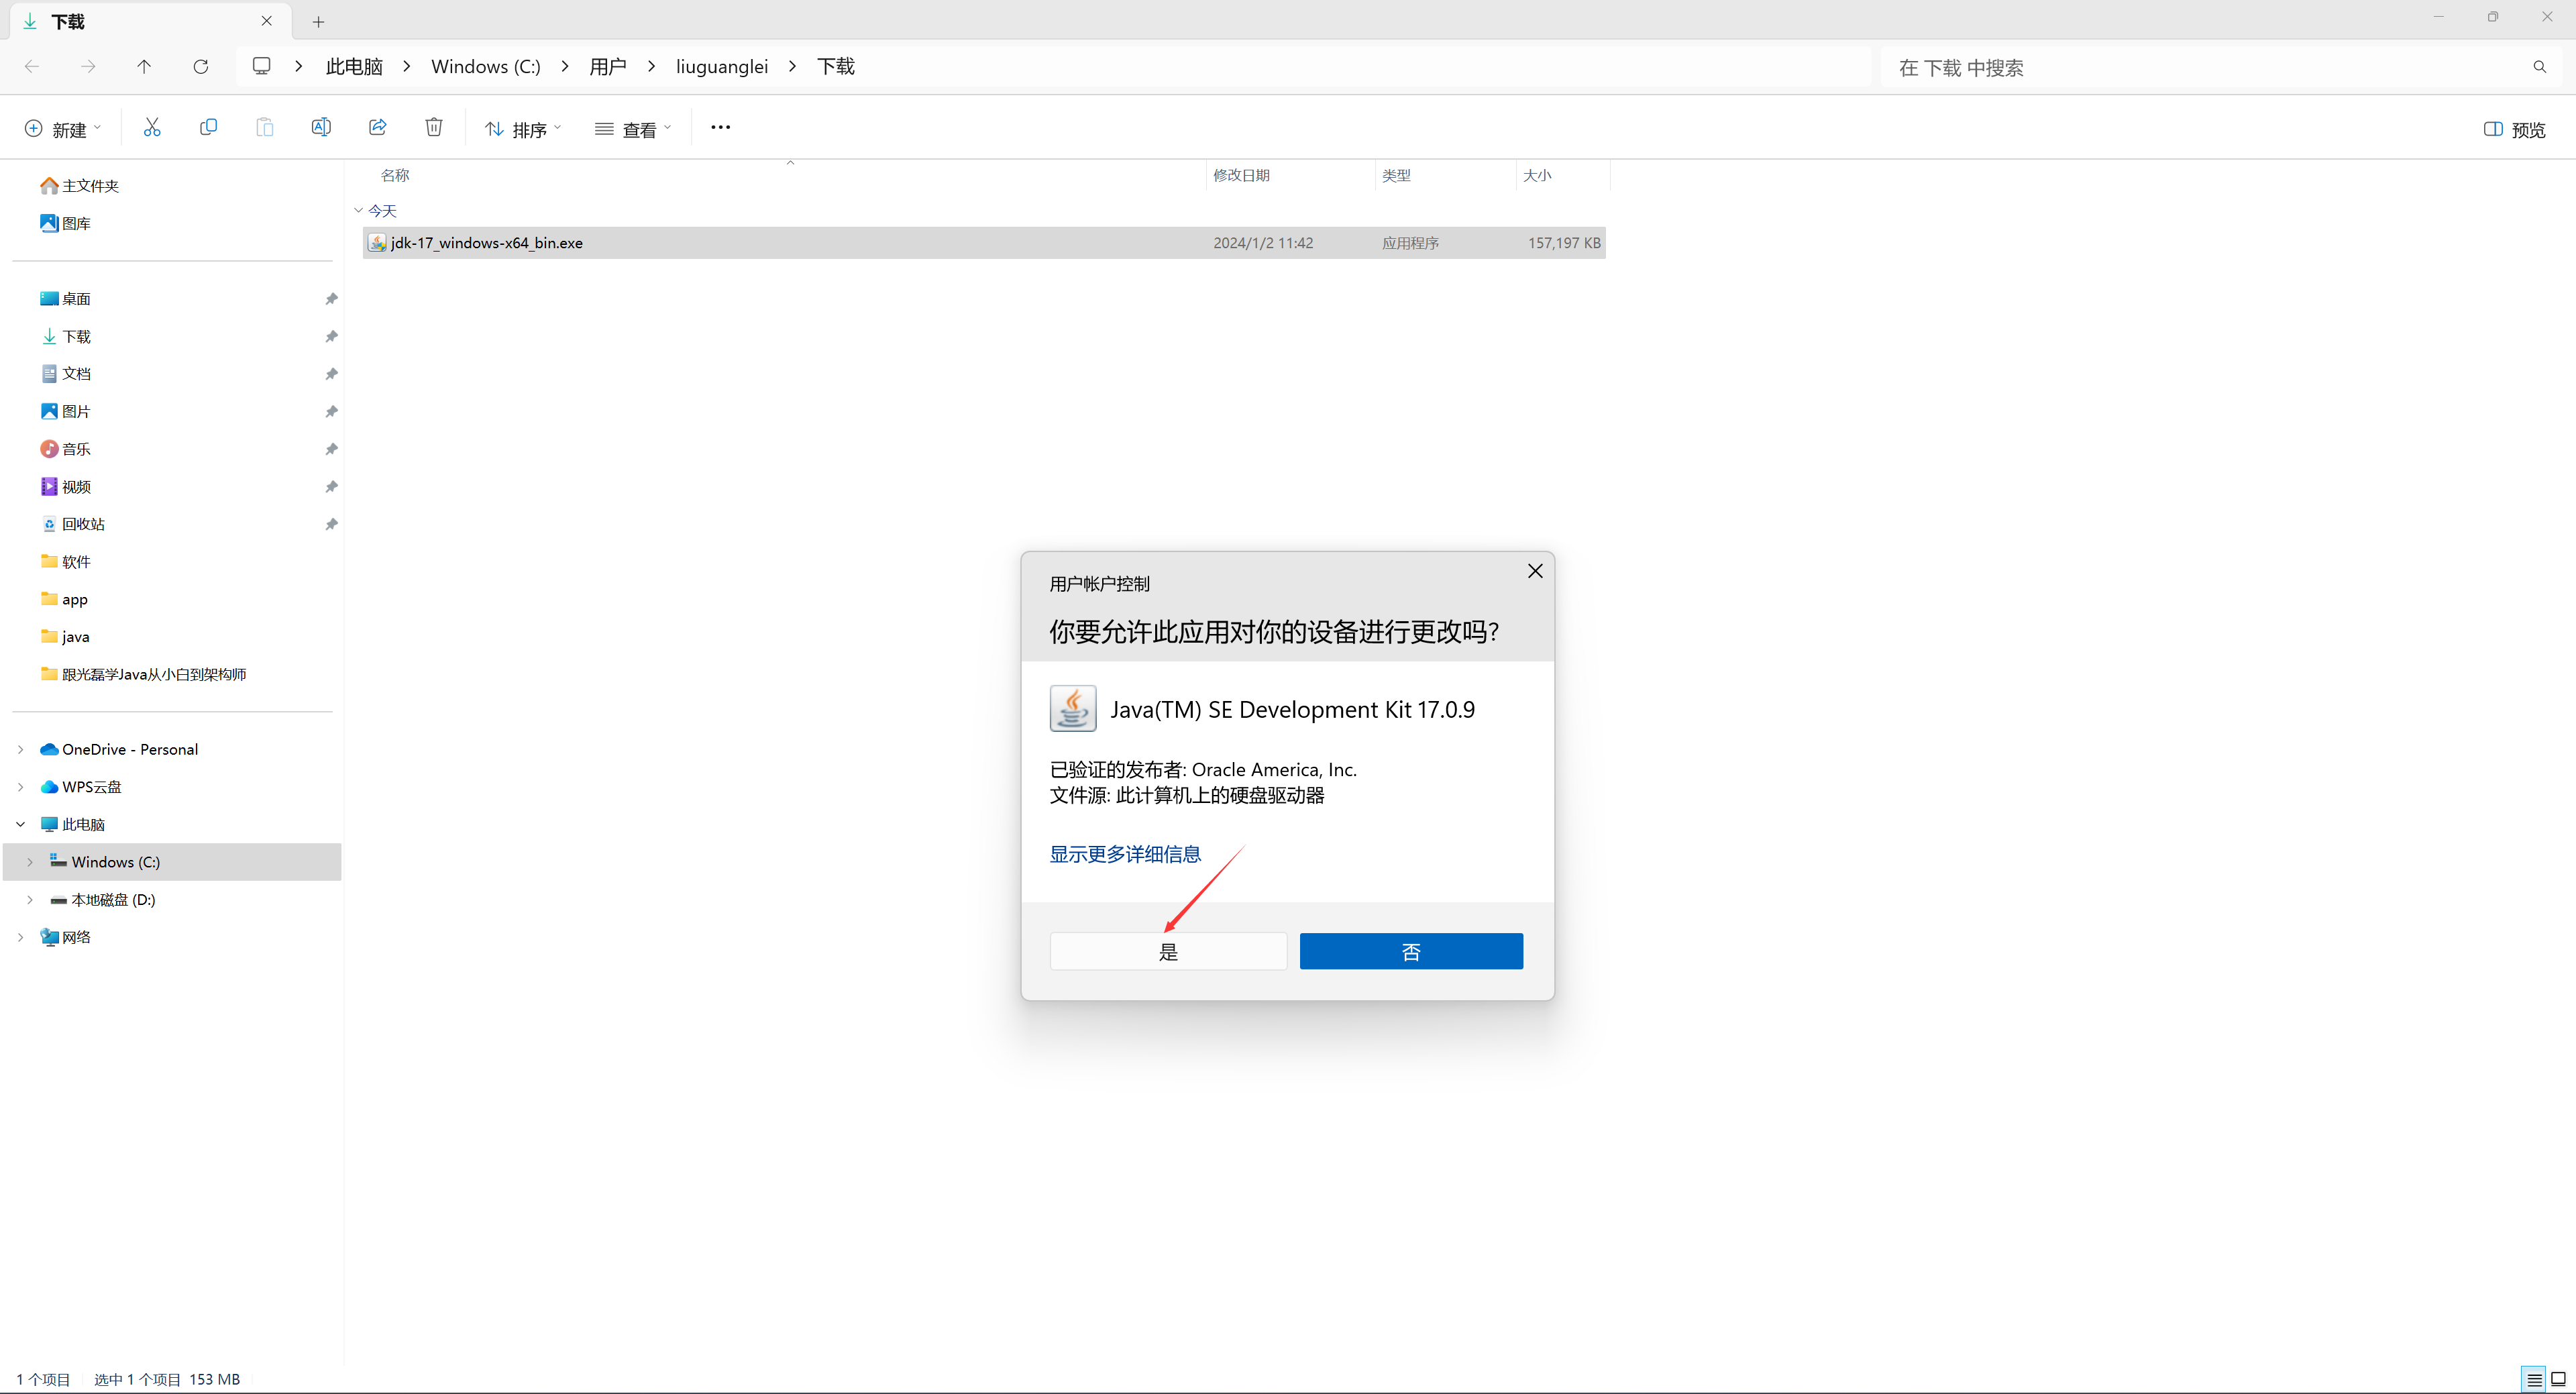This screenshot has width=2576, height=1394.
Task: Expand Windows (C:) tree node
Action: (30, 862)
